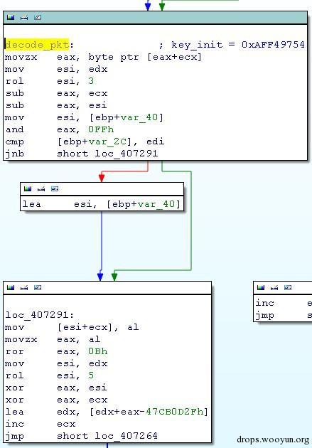This screenshot has width=312, height=448.
Task: Click group icon in inc/jmp node header
Action: pos(288,287)
